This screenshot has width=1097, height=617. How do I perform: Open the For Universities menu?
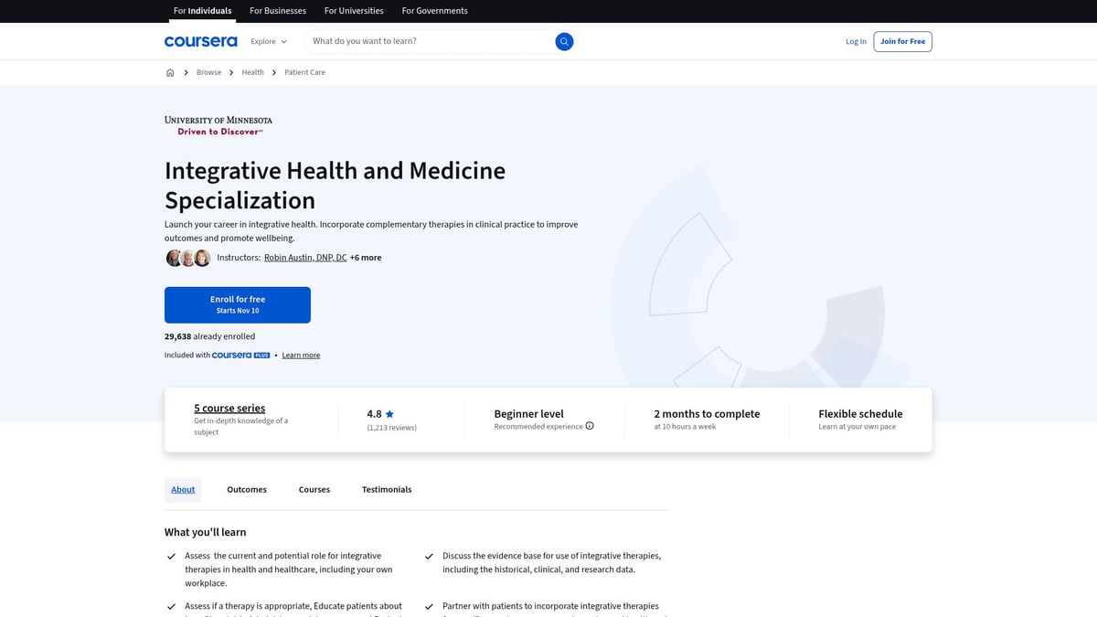pyautogui.click(x=354, y=10)
